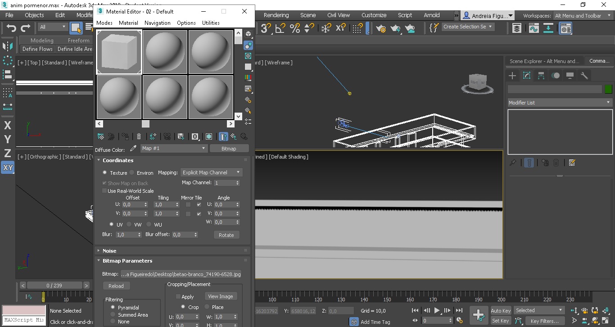
Task: Click green object color swatch
Action: [608, 89]
